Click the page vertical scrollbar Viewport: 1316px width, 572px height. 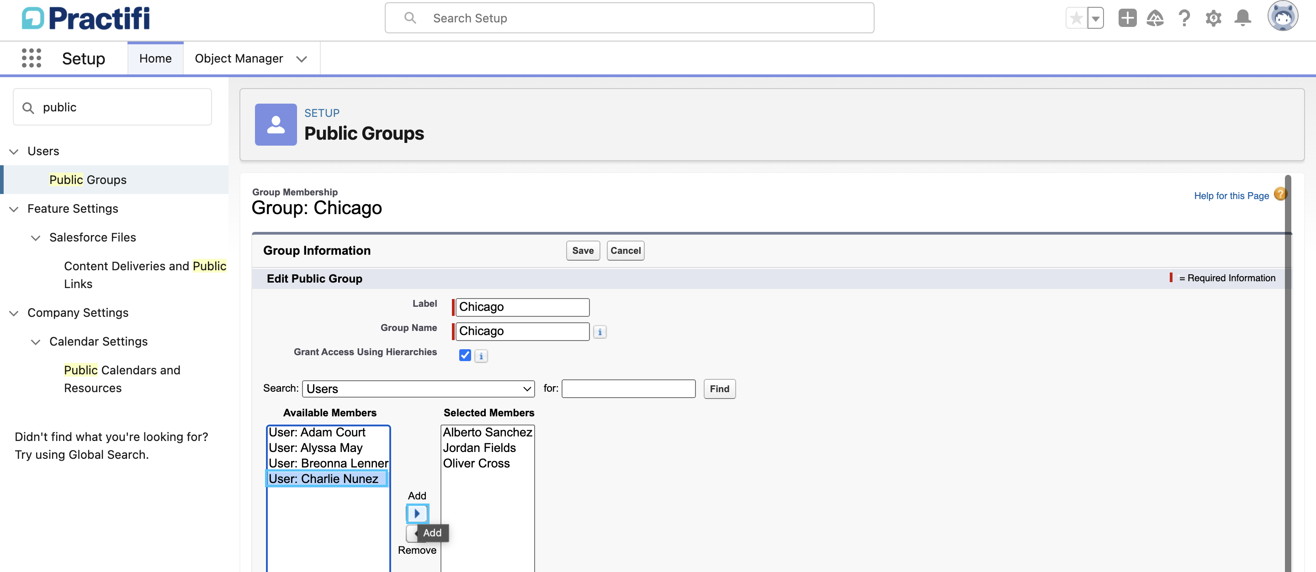(x=1287, y=373)
